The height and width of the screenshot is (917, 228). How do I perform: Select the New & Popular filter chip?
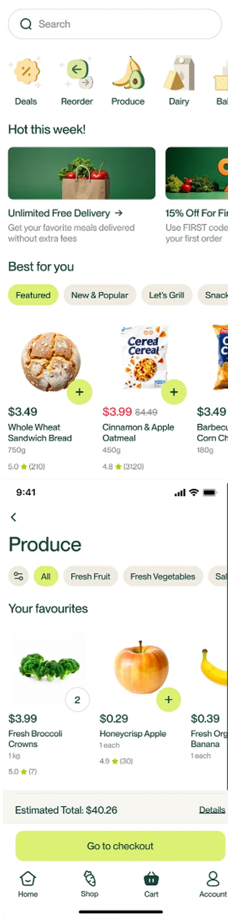[100, 295]
